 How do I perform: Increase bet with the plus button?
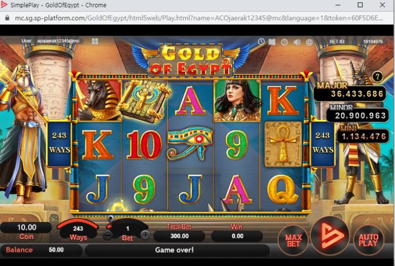click(145, 235)
